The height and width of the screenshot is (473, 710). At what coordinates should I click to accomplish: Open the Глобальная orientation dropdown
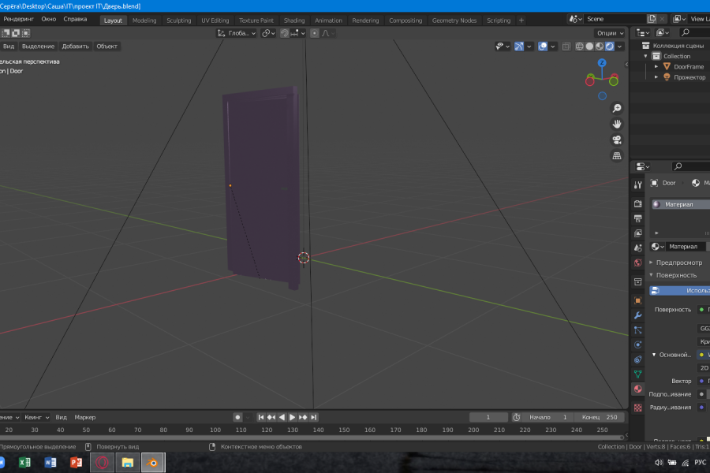tap(237, 33)
